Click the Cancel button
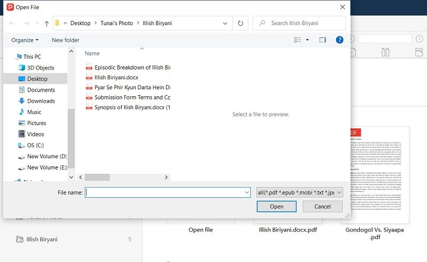The height and width of the screenshot is (262, 427). tap(322, 206)
